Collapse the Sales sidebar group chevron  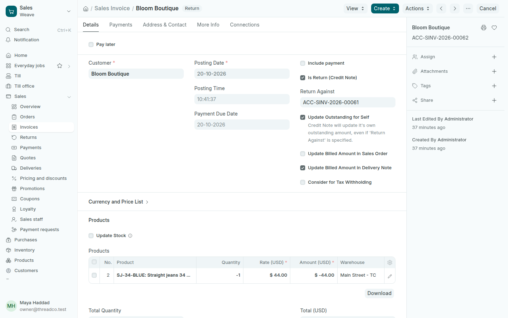click(69, 97)
